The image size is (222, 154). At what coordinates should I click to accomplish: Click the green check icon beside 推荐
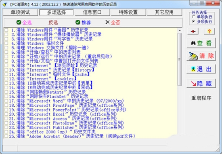[x=78, y=22]
